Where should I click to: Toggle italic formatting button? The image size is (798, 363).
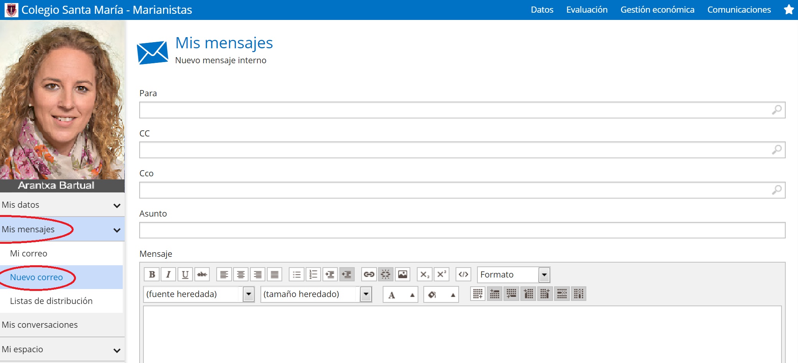click(168, 274)
